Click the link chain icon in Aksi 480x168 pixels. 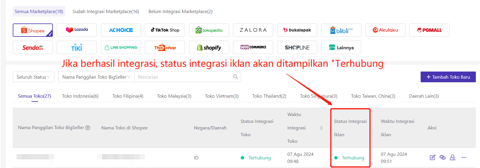[x=443, y=157]
